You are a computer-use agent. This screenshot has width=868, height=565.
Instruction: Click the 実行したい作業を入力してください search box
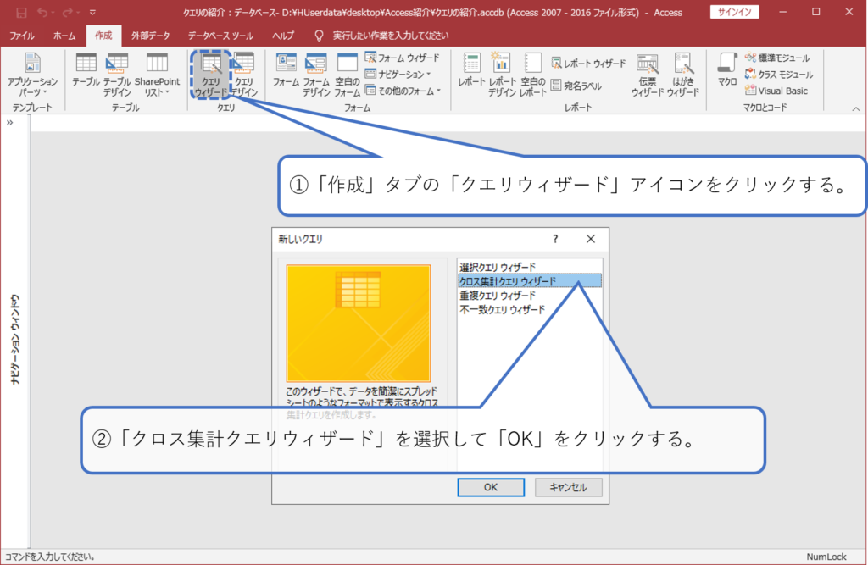coord(390,36)
